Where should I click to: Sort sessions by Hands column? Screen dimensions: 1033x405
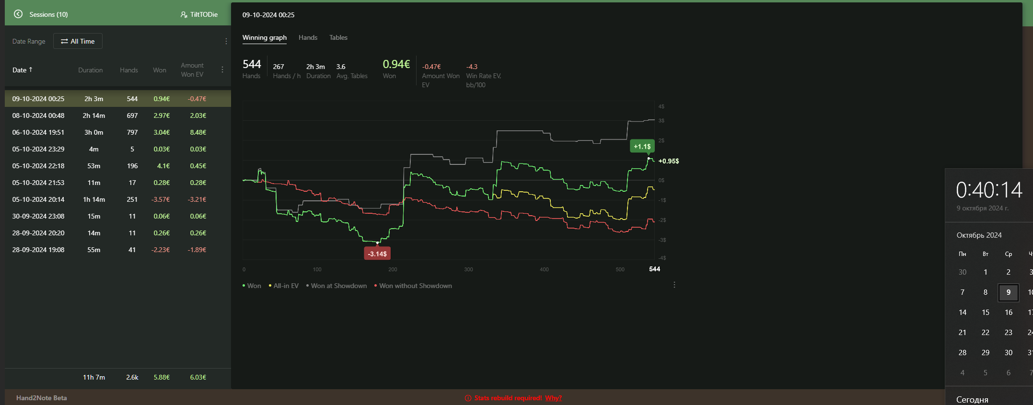click(129, 70)
